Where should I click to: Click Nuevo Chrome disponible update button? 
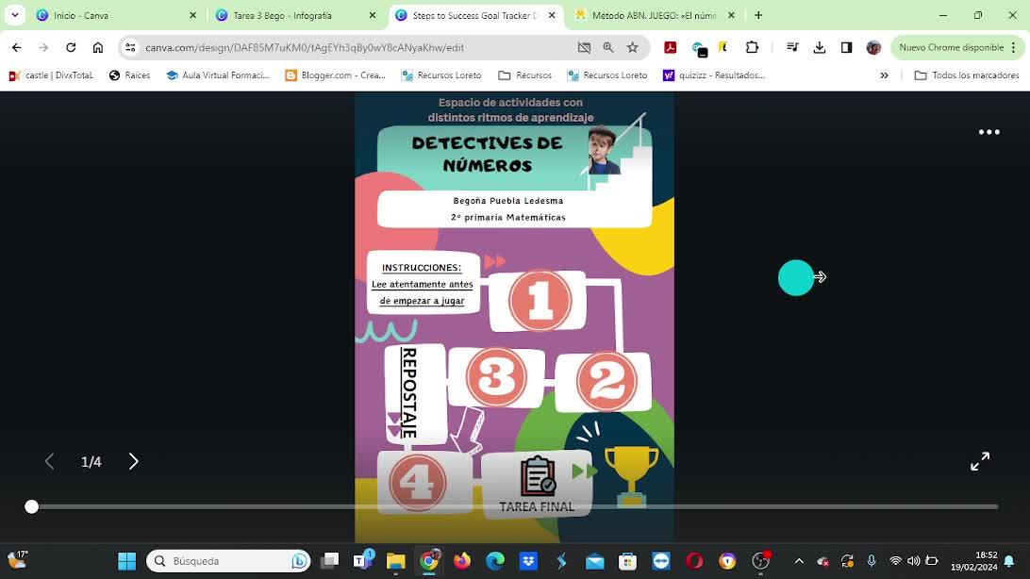coord(957,47)
